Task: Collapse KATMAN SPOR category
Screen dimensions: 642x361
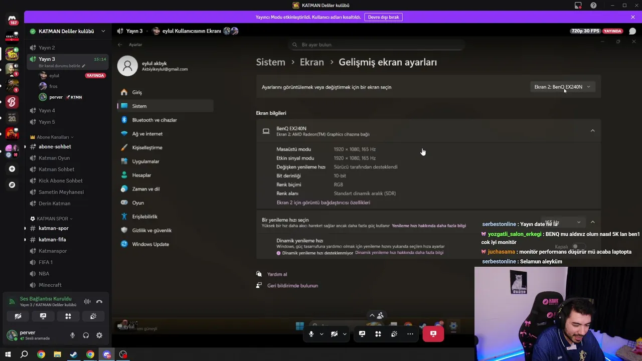Action: coord(52,219)
